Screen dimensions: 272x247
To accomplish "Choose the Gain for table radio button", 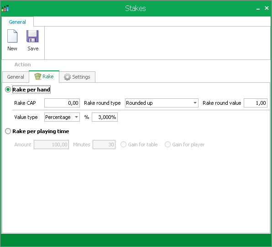I will coord(123,145).
